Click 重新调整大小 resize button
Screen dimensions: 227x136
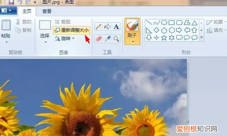click(x=72, y=30)
